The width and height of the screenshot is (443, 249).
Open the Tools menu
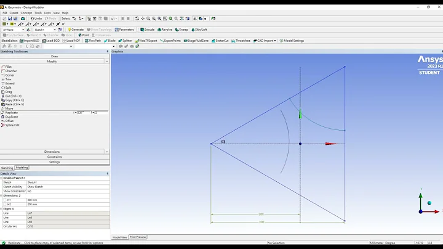pos(38,13)
